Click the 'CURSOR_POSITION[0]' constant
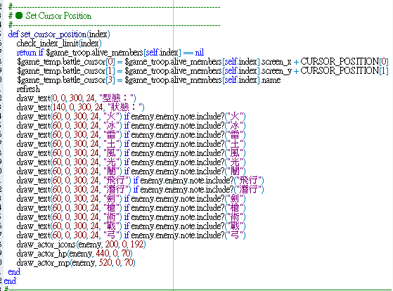 click(x=344, y=62)
